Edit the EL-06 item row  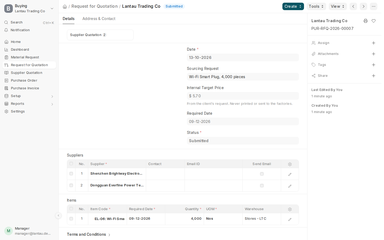click(290, 219)
